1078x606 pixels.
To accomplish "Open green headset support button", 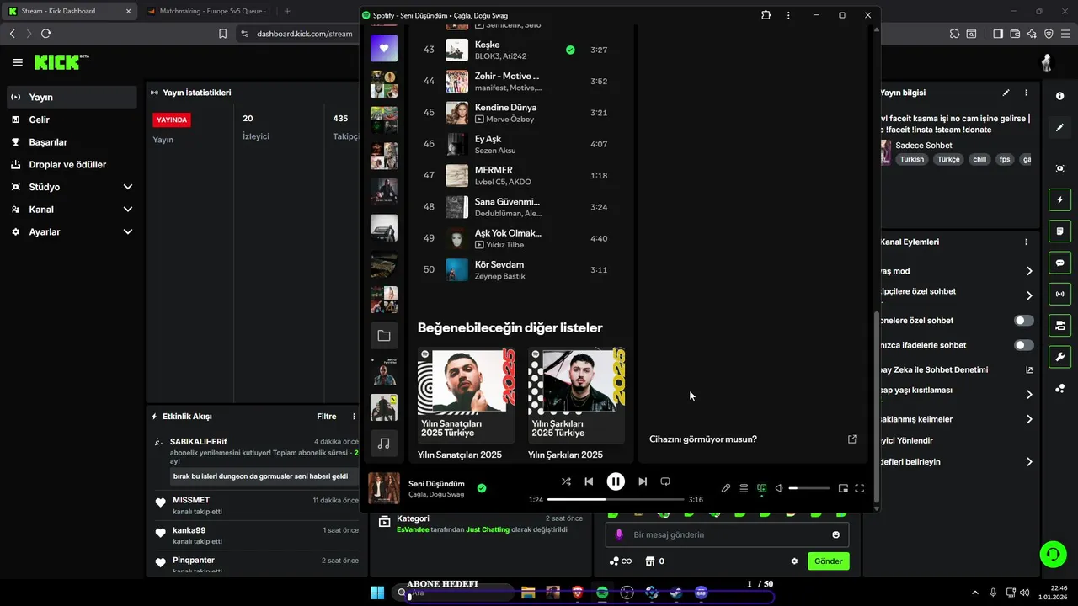I will click(x=1053, y=554).
